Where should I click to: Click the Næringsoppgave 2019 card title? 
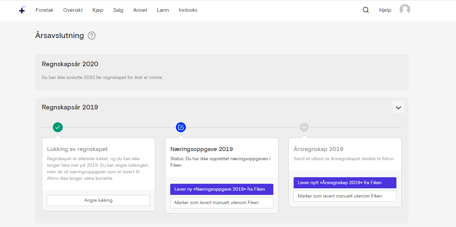click(202, 149)
